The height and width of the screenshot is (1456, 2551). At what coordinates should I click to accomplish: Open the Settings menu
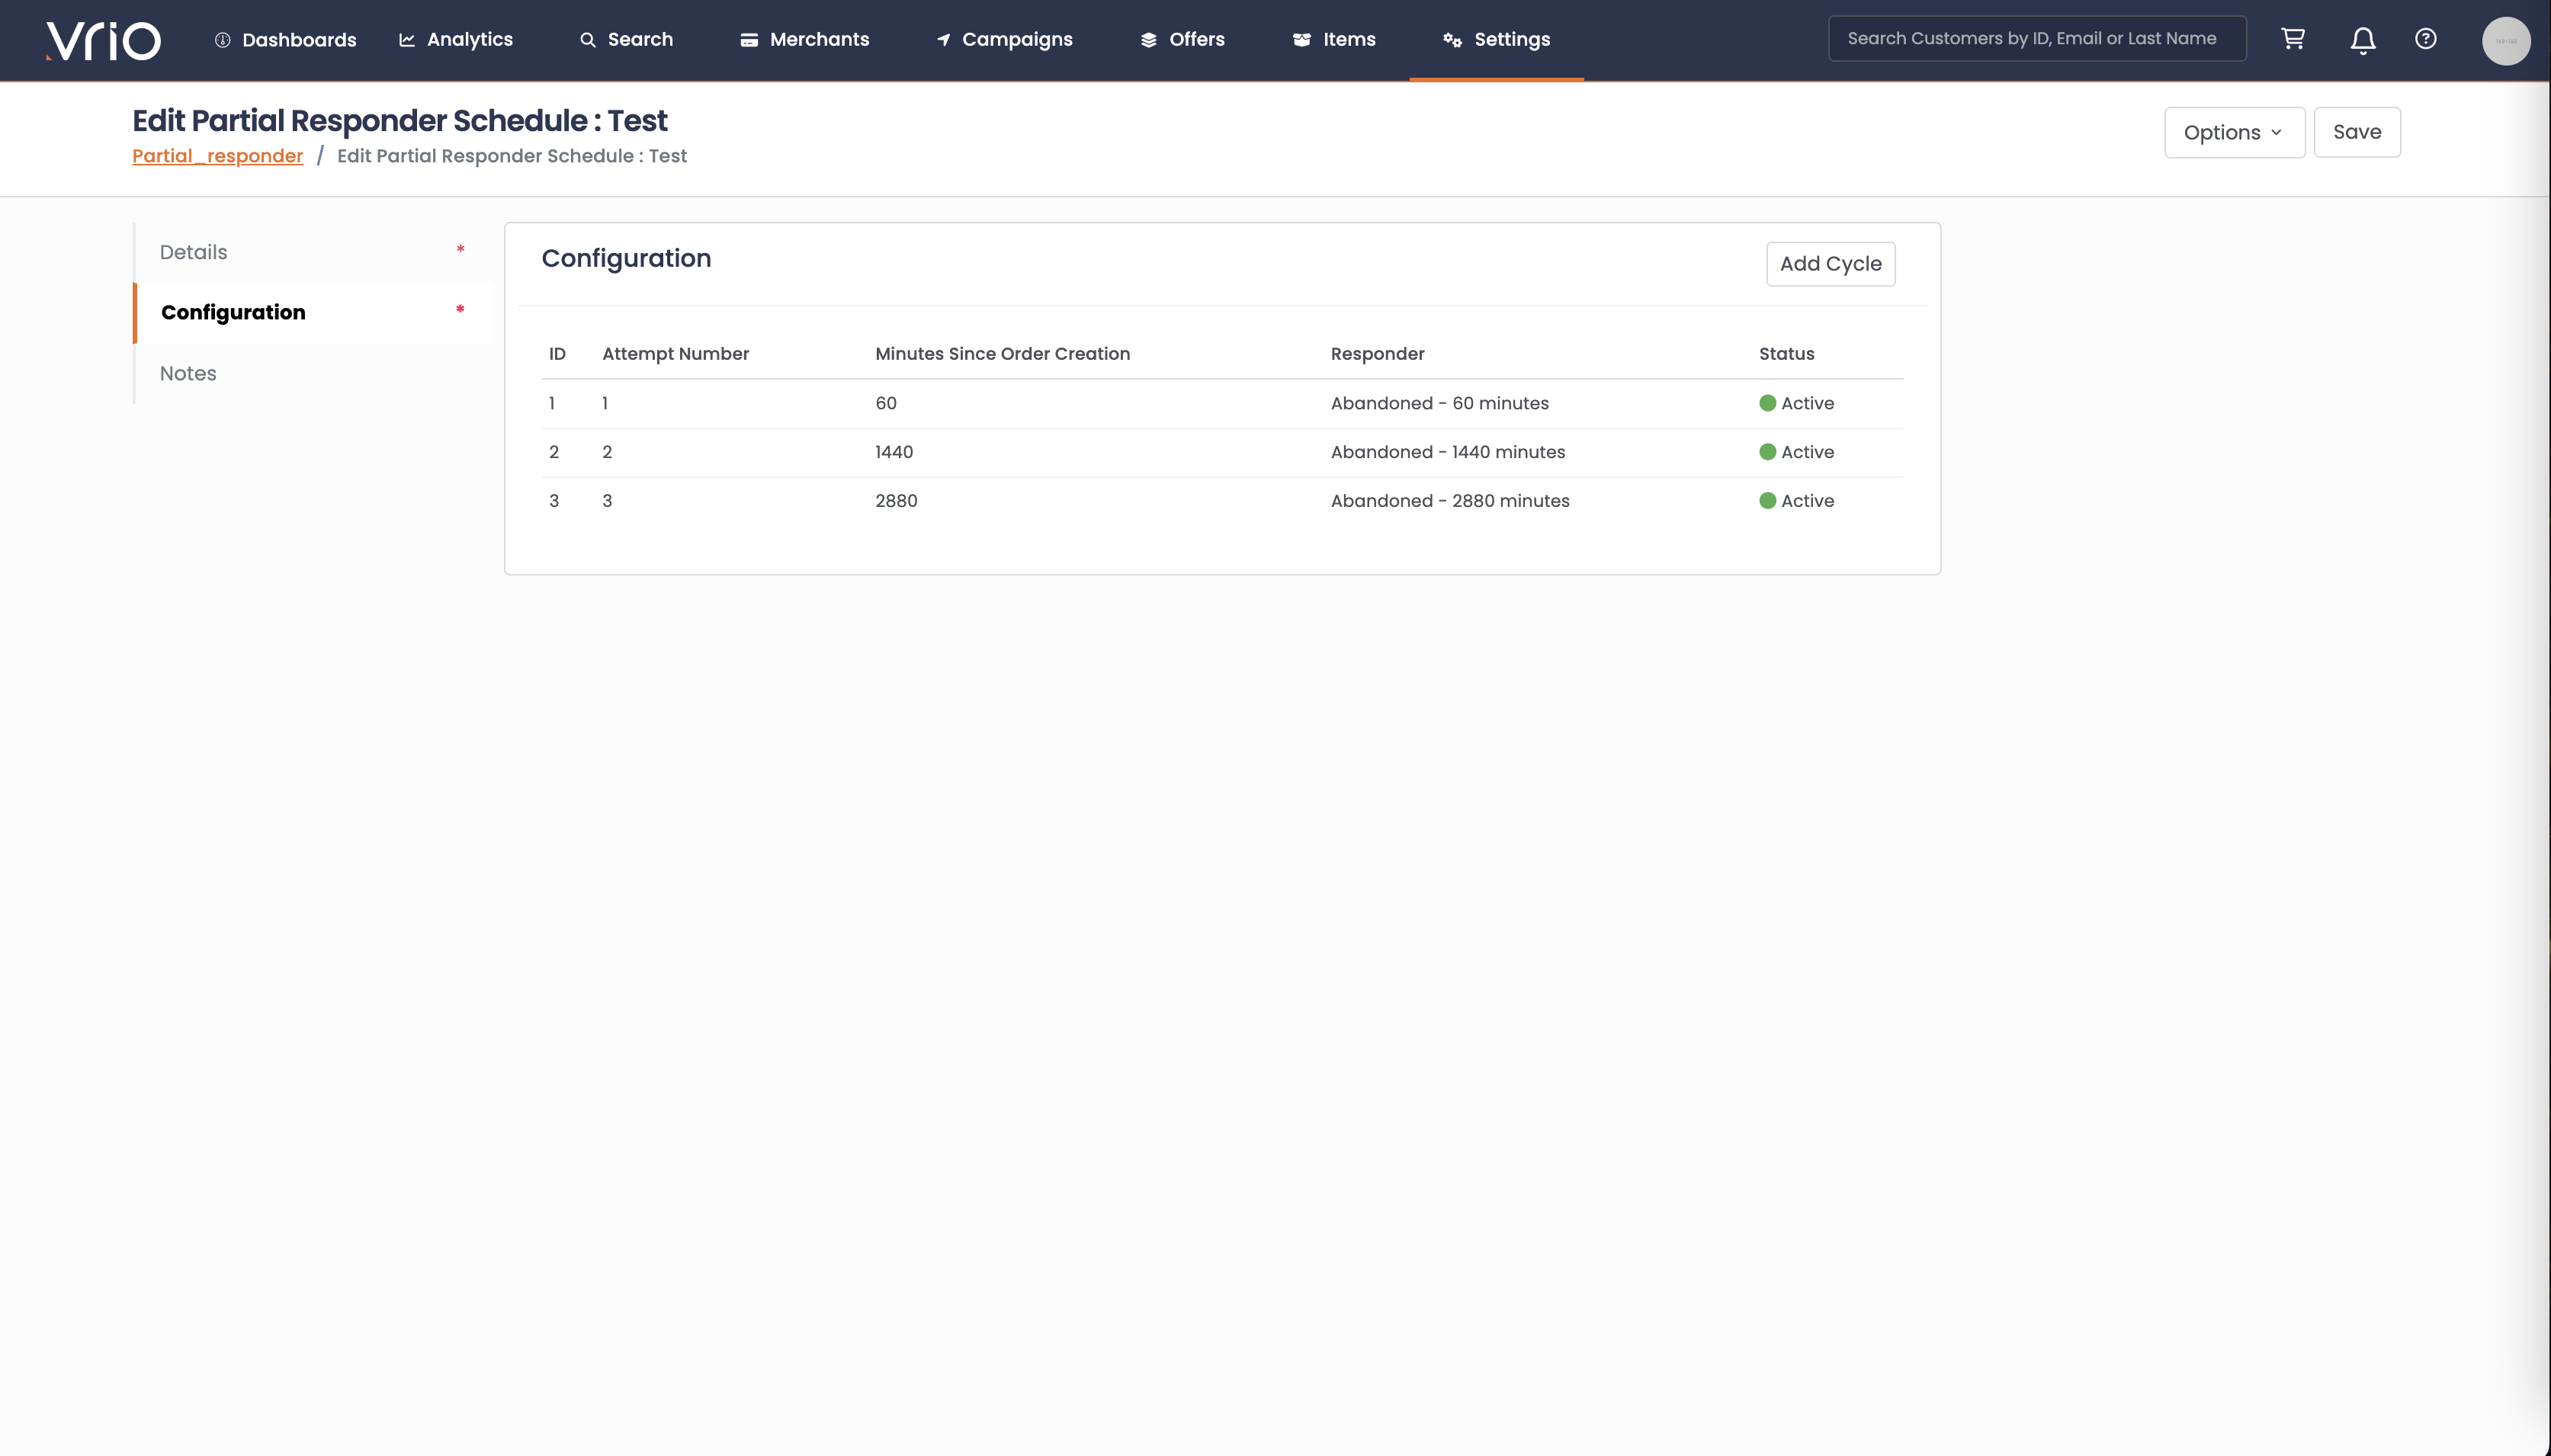click(1496, 40)
